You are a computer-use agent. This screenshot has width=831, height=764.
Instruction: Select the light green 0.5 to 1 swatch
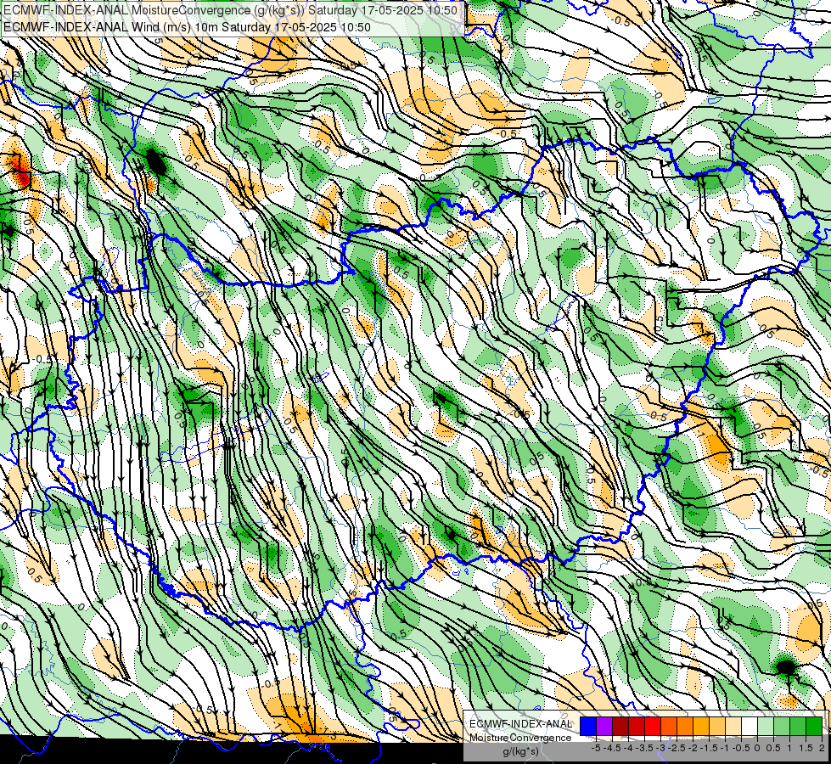coord(782,726)
